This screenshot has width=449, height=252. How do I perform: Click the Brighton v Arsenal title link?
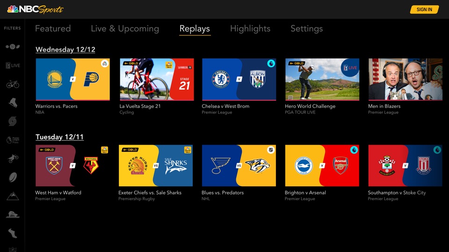[305, 193]
